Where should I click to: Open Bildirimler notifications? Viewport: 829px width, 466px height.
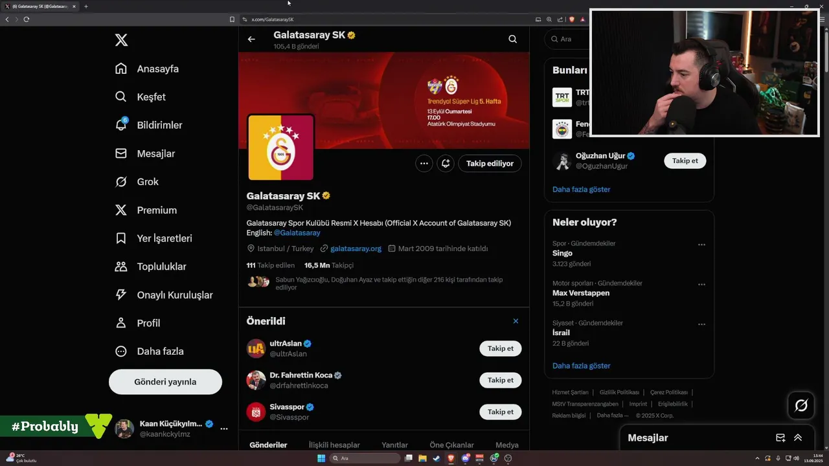pos(148,125)
